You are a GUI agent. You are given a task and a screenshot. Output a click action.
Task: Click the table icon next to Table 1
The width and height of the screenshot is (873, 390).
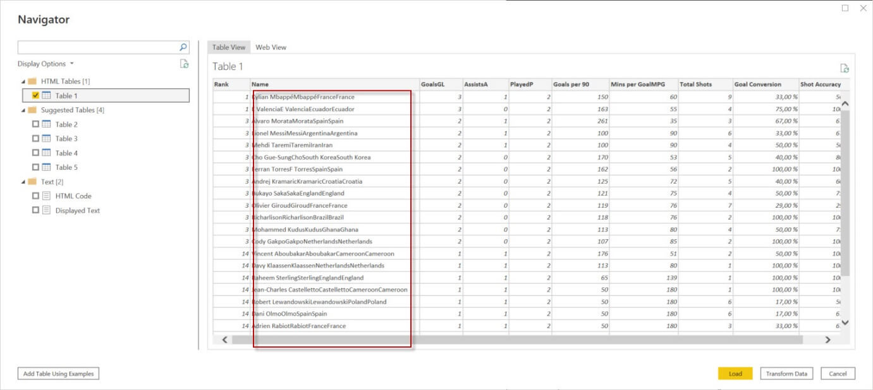[47, 96]
